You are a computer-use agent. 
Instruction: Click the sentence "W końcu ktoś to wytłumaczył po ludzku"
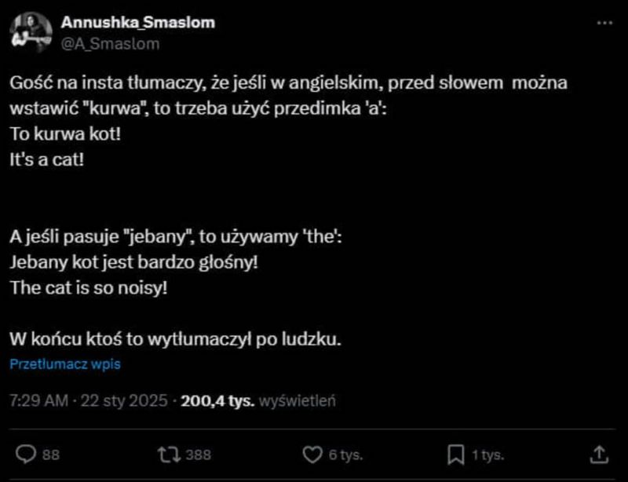coord(175,339)
